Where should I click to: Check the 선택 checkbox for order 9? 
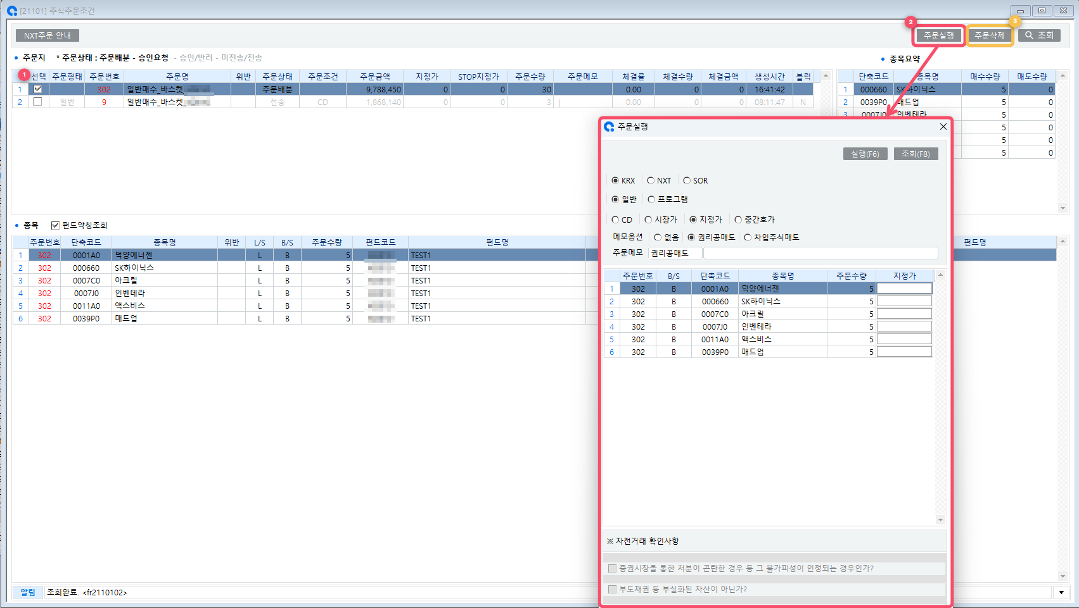[37, 102]
